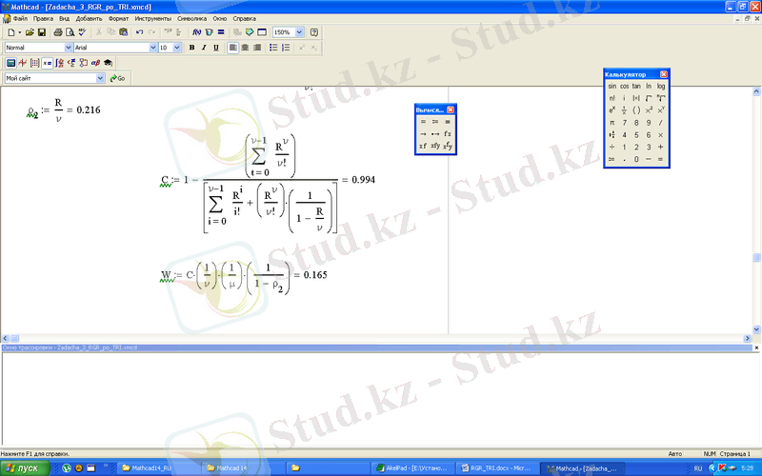The height and width of the screenshot is (476, 762).
Task: Click the vertical scrollbar down arrow
Action: coord(756,328)
